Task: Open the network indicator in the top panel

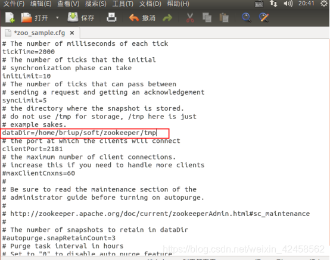Action: pyautogui.click(x=273, y=4)
